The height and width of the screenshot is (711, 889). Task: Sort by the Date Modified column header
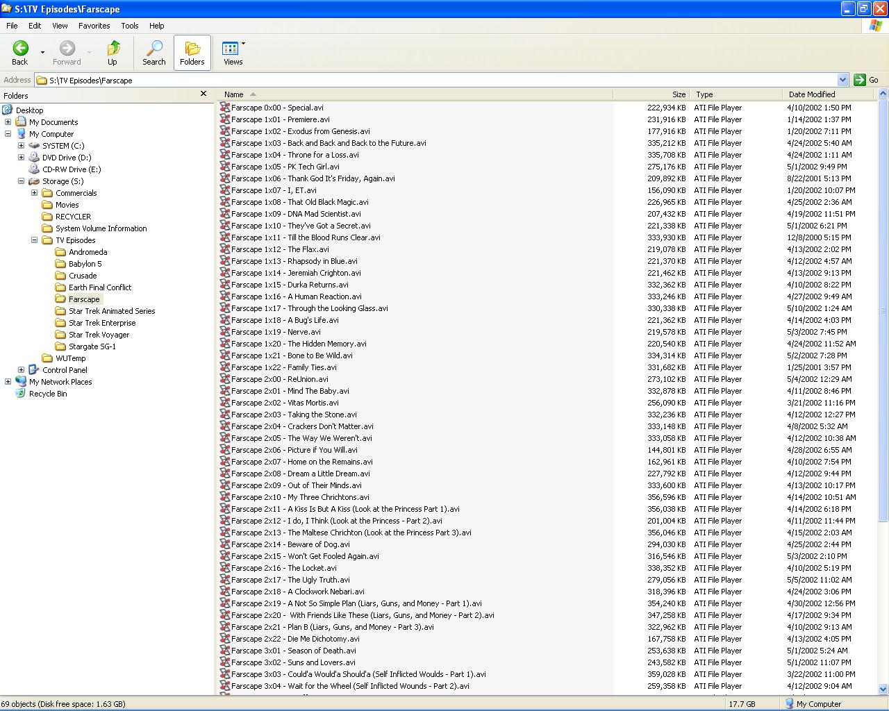tap(829, 94)
